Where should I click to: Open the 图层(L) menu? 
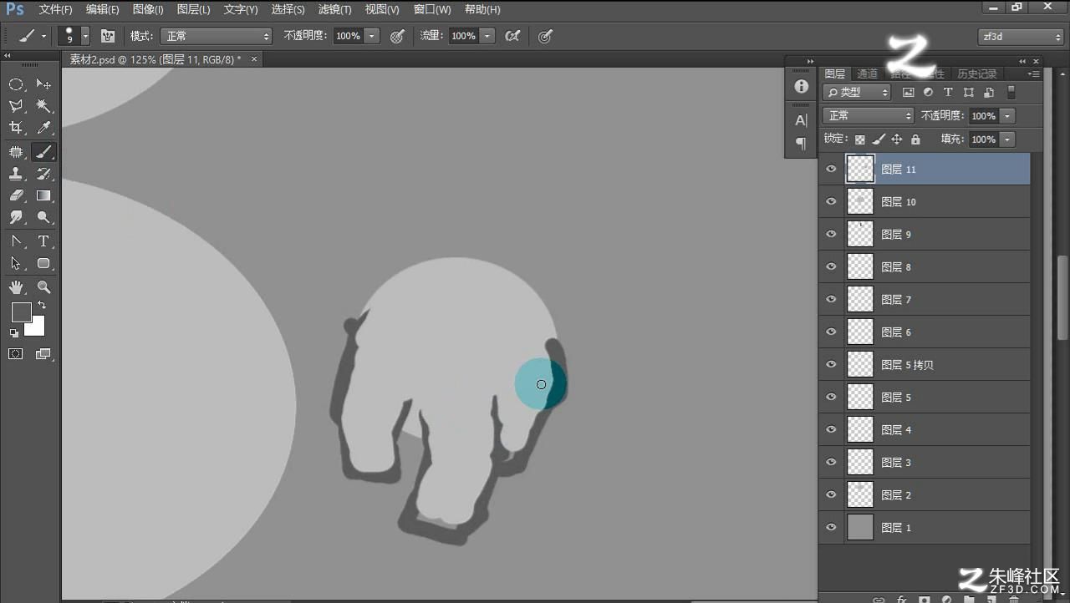pos(194,10)
